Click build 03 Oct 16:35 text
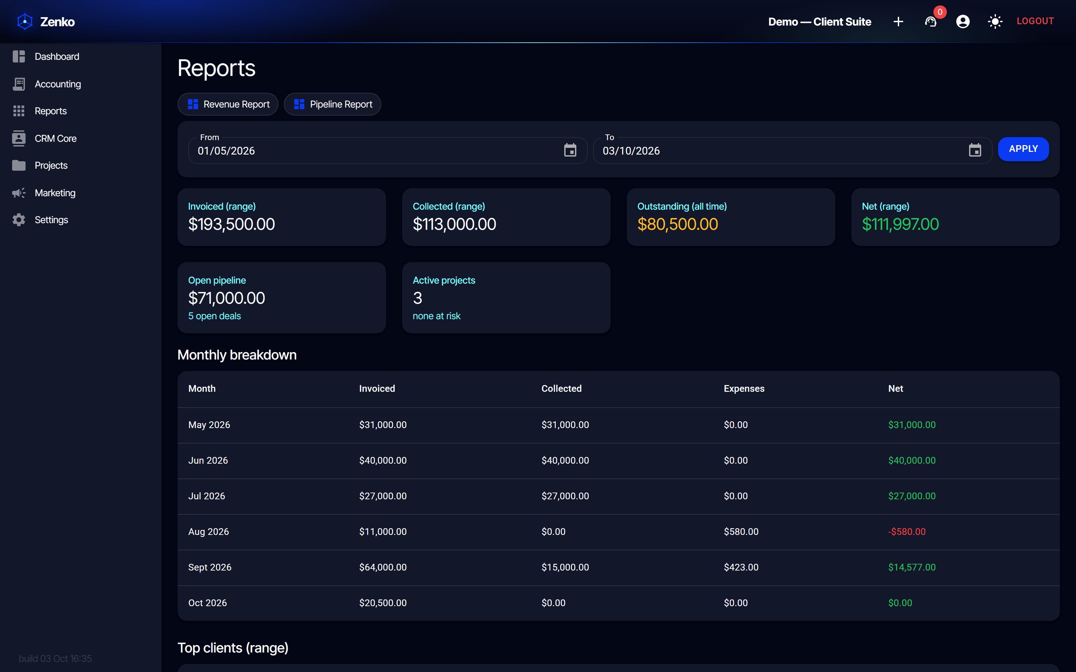The image size is (1076, 672). (x=55, y=658)
